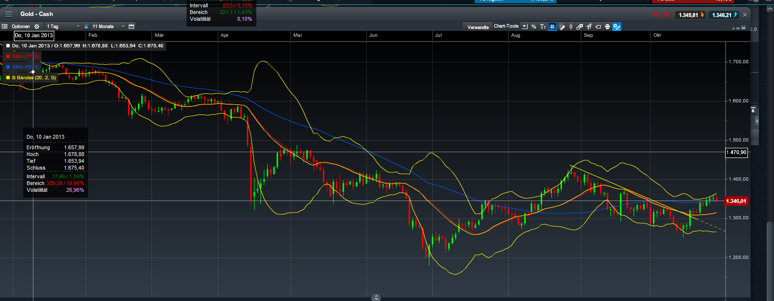
Task: Click the print chart icon
Action: [x=607, y=27]
